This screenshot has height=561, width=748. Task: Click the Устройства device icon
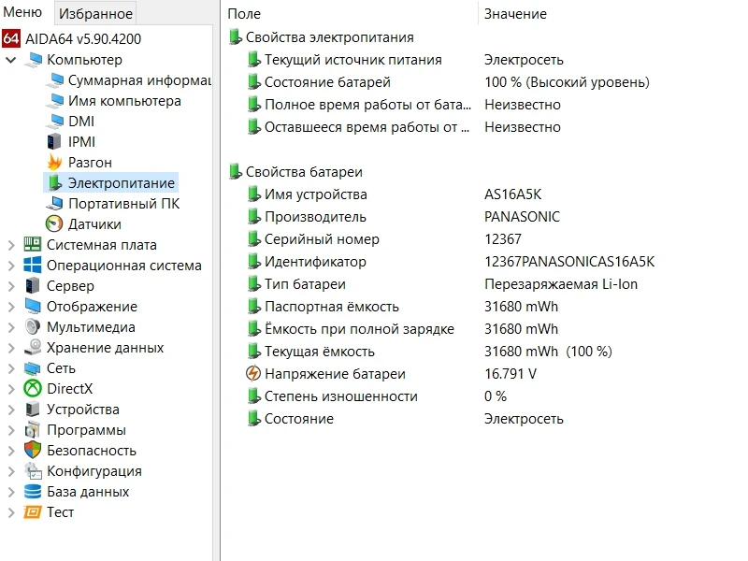tap(32, 409)
